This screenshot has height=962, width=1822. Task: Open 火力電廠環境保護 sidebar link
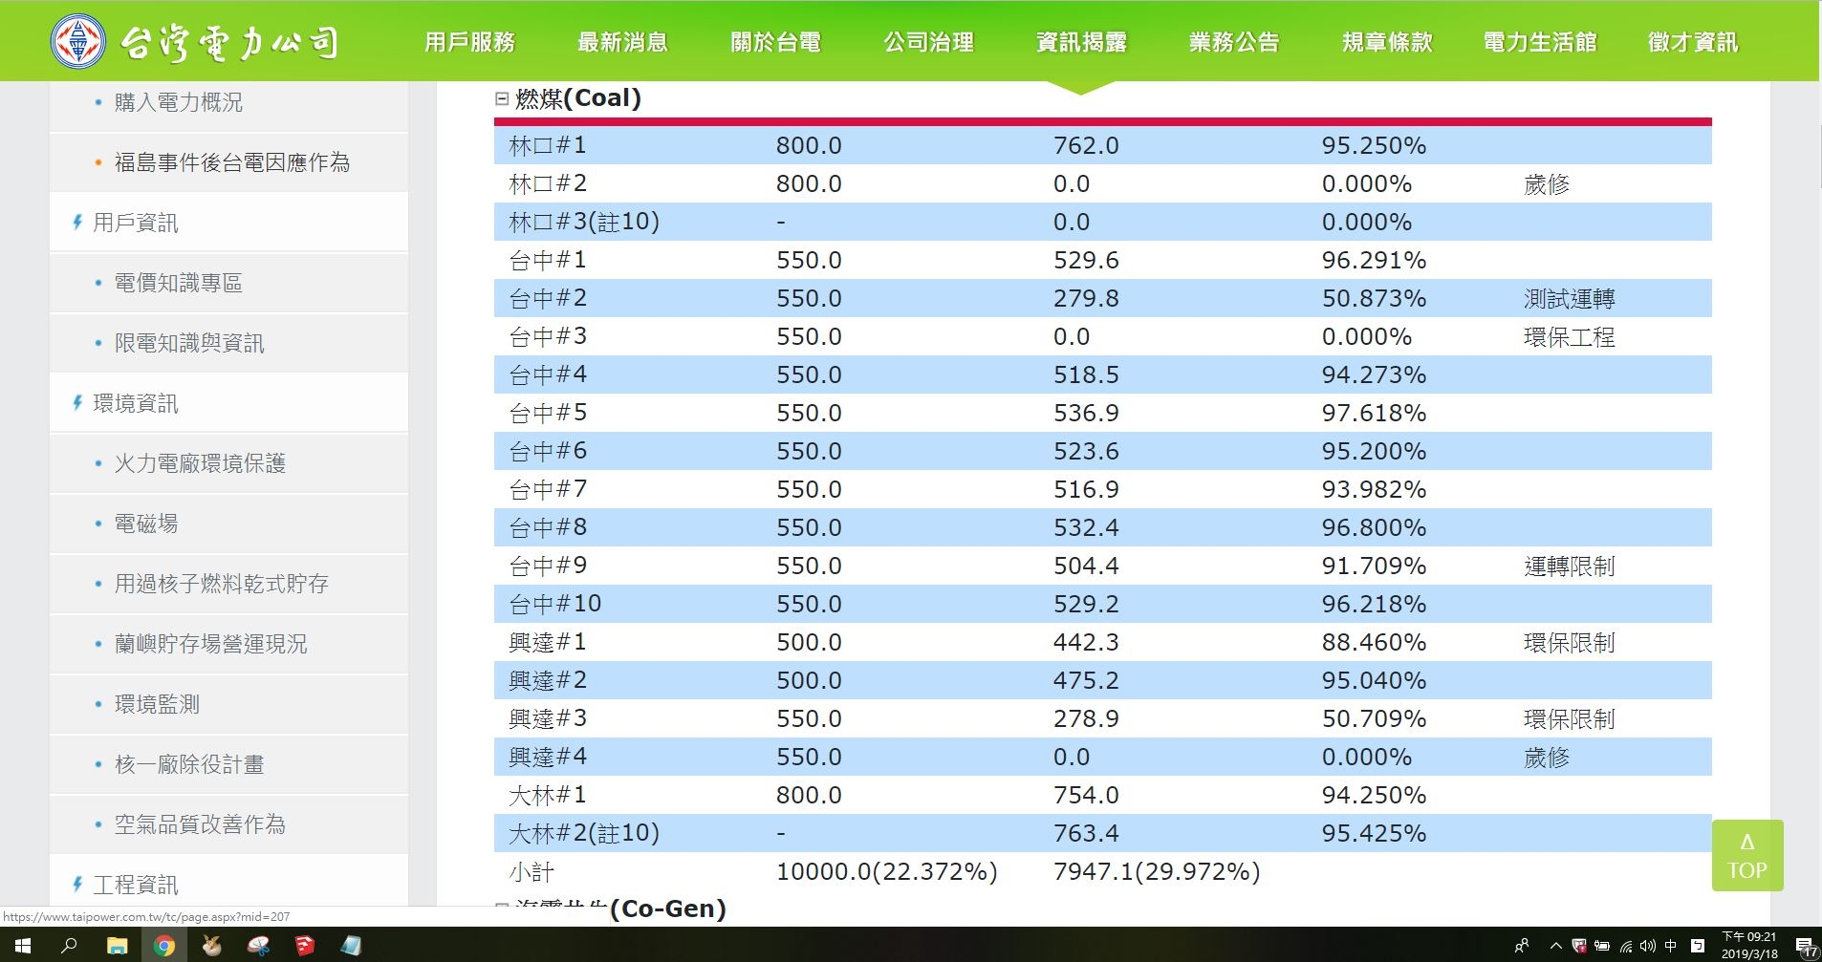(x=200, y=463)
